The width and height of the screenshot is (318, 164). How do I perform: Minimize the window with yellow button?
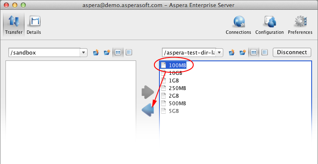coord(15,5)
